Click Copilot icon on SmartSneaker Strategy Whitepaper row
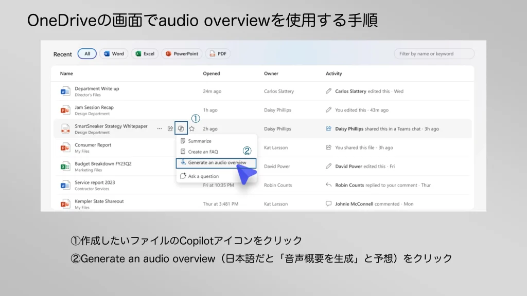 [181, 128]
